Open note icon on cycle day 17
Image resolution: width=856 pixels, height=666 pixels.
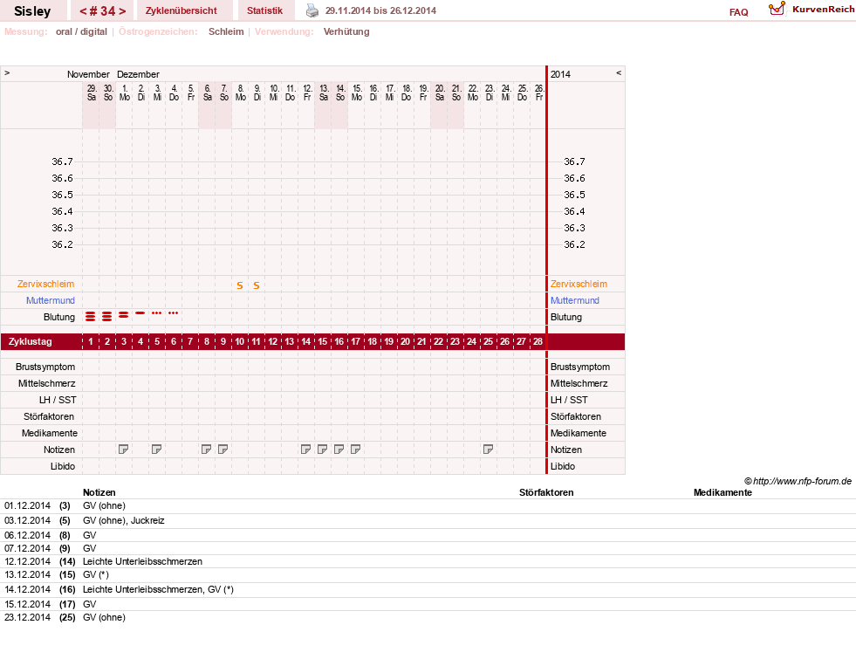tap(355, 450)
